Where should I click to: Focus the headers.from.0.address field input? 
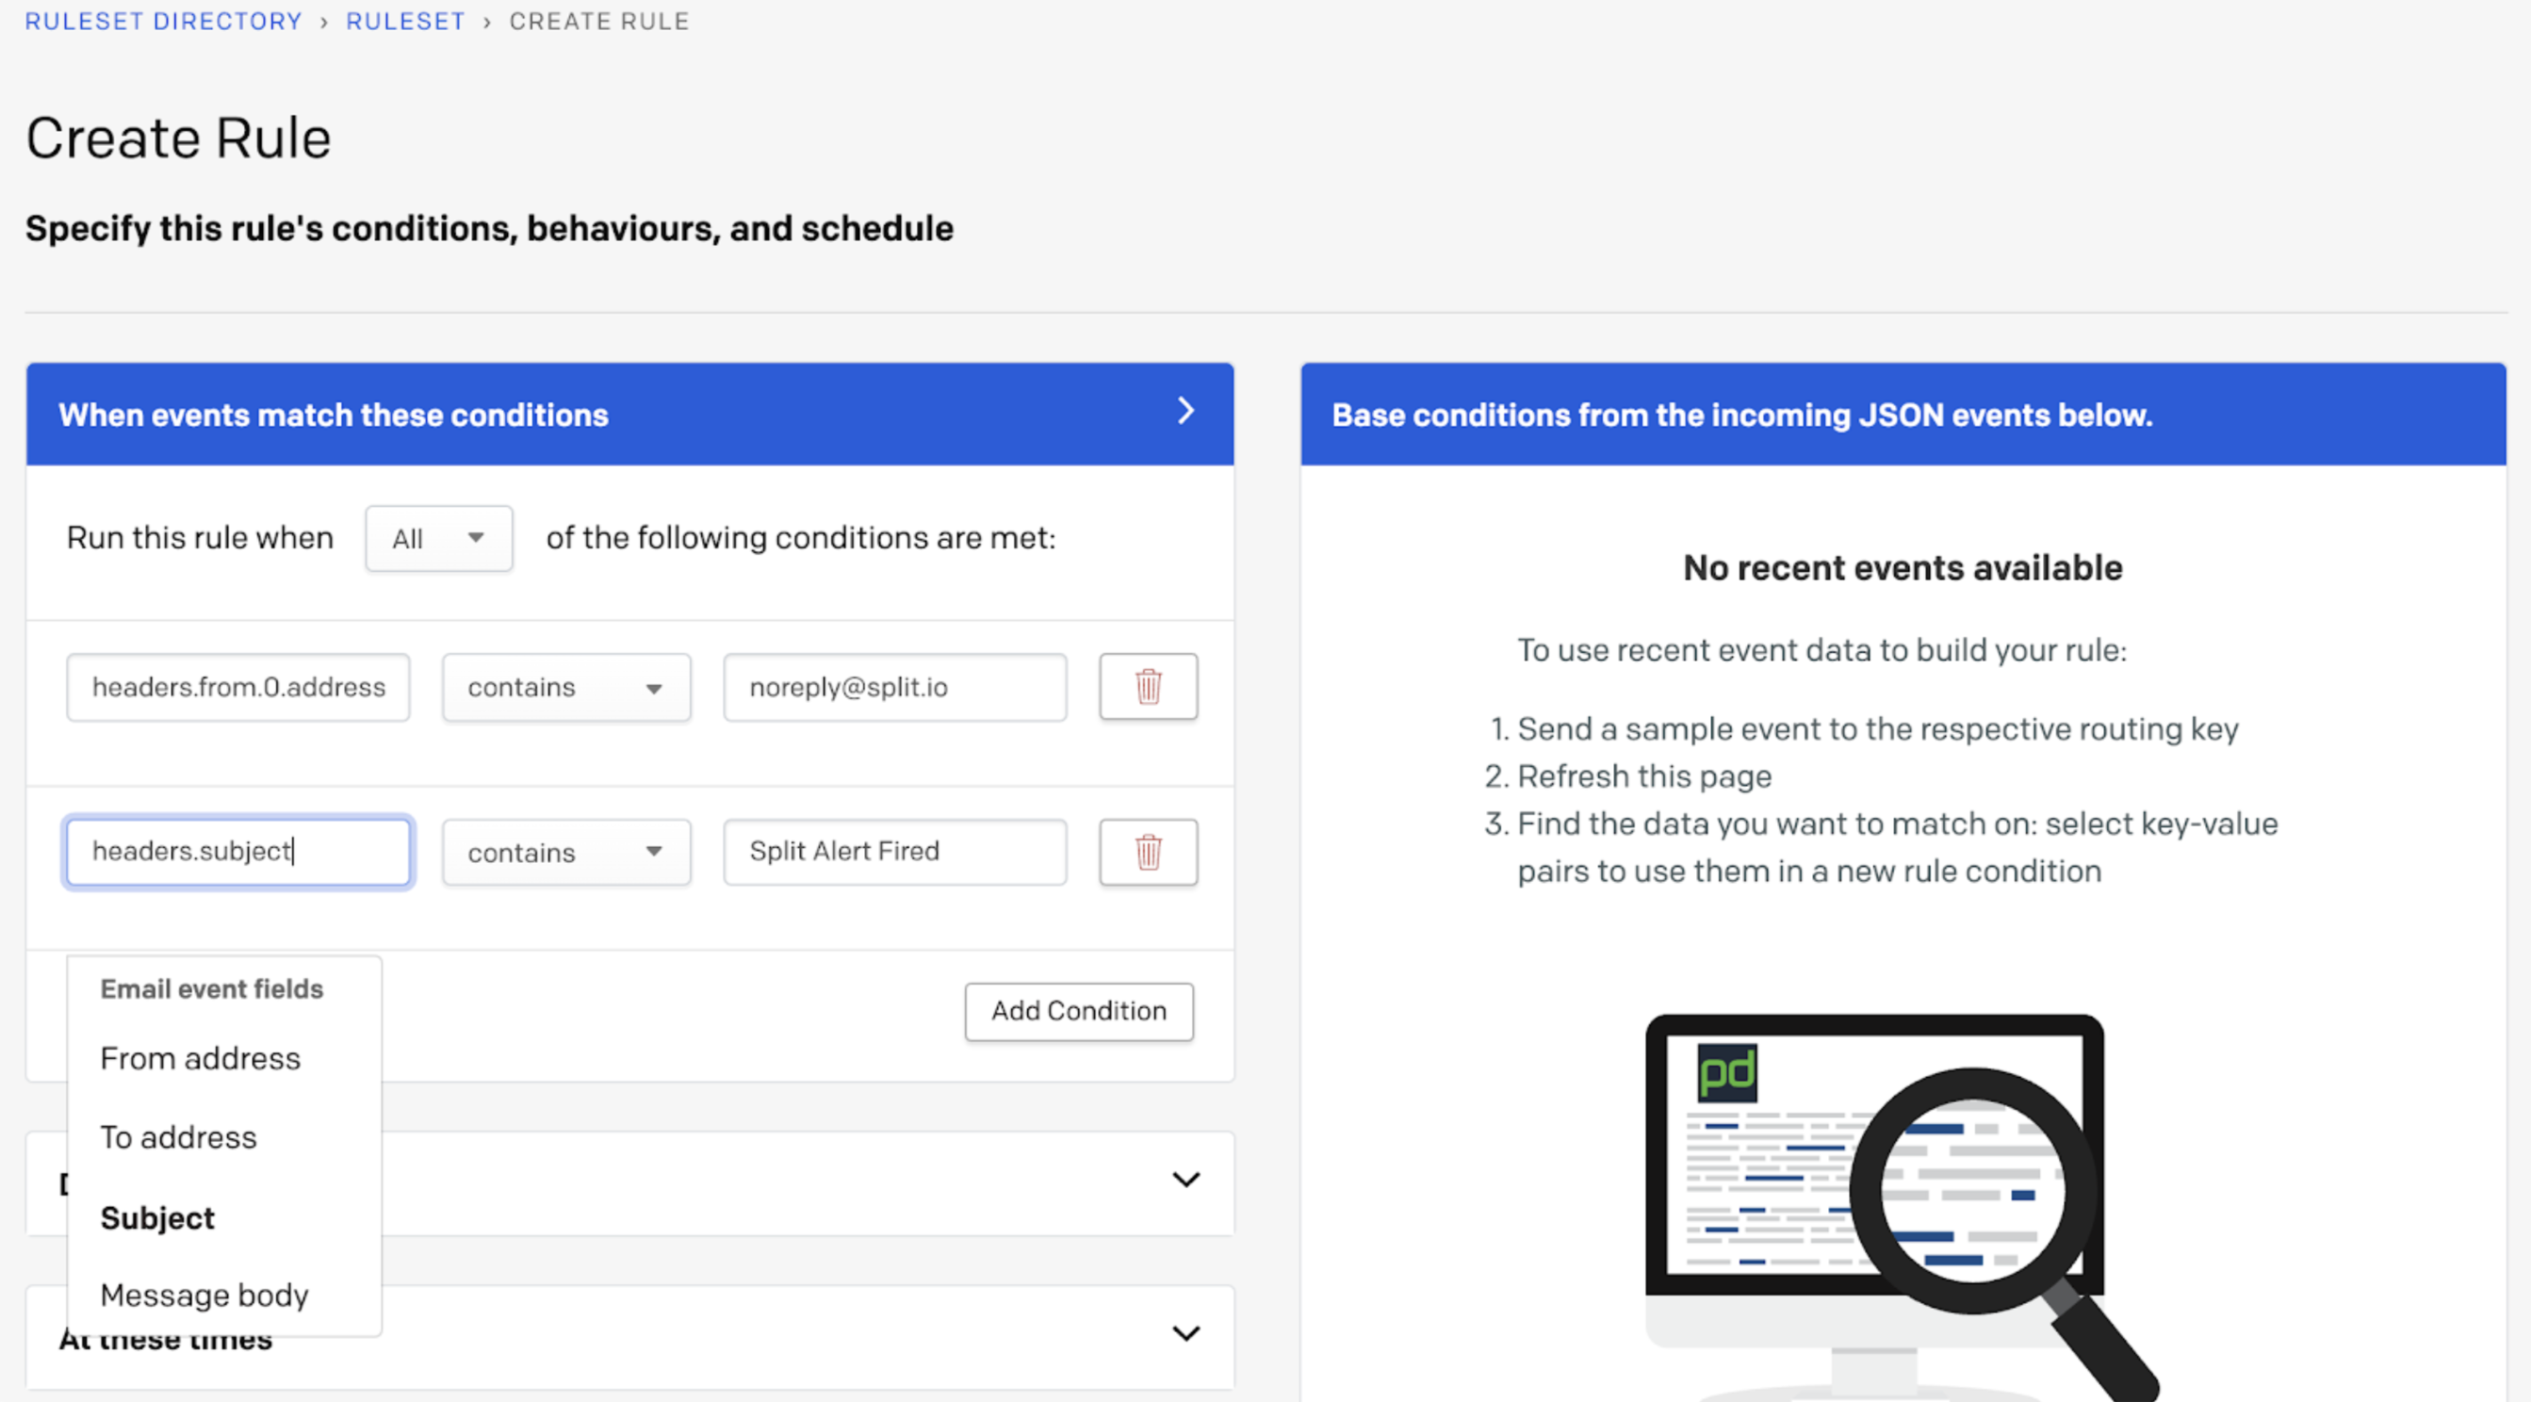click(237, 688)
